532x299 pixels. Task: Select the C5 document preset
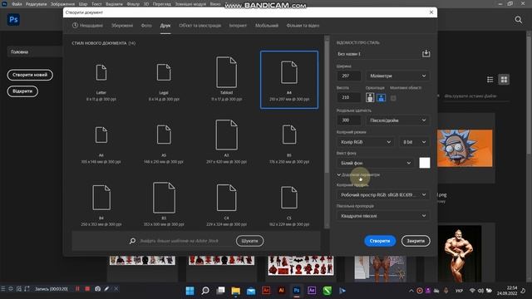tap(289, 204)
